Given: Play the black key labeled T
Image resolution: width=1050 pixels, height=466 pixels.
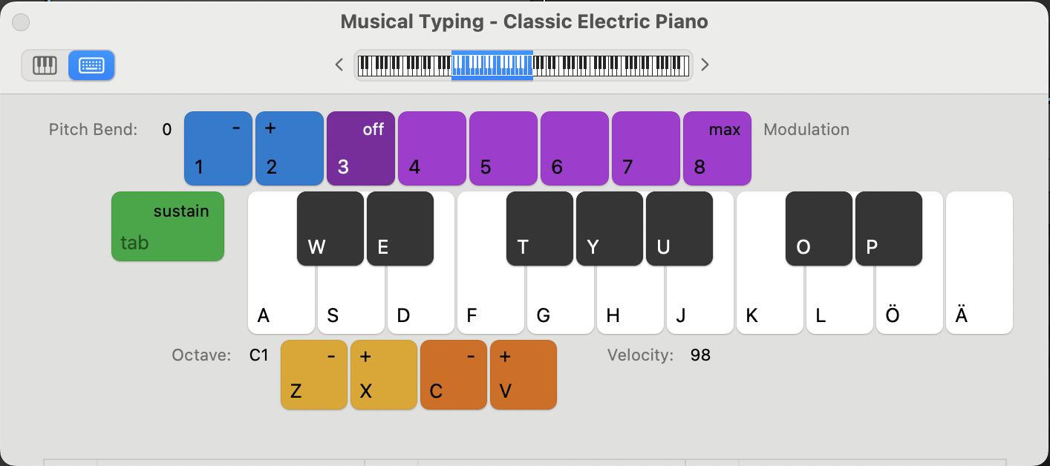Looking at the screenshot, I should (539, 229).
